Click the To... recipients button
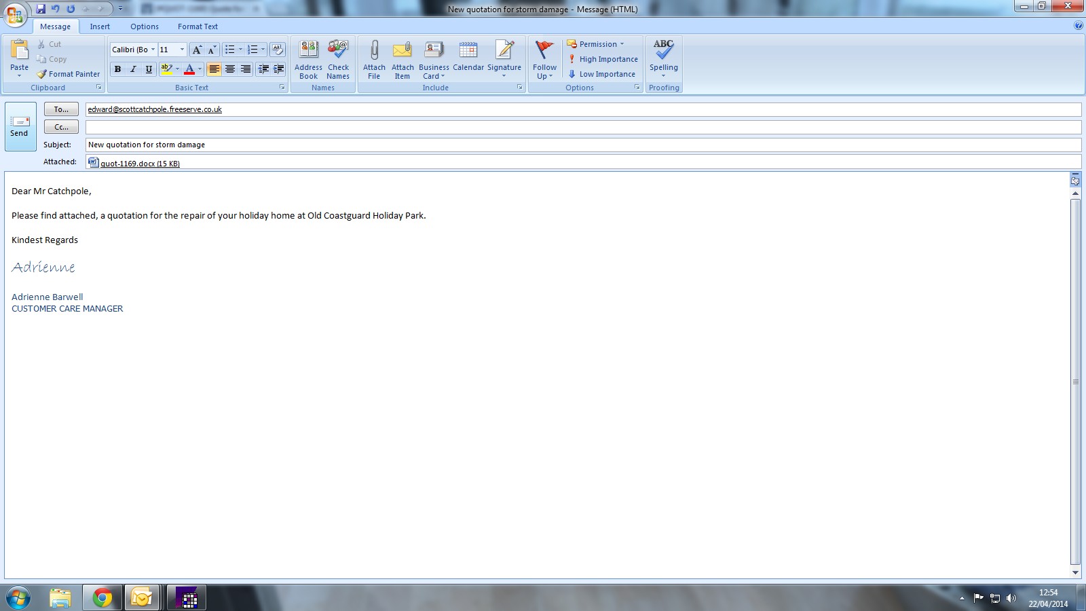Screen dimensions: 1086x611 tap(61, 109)
